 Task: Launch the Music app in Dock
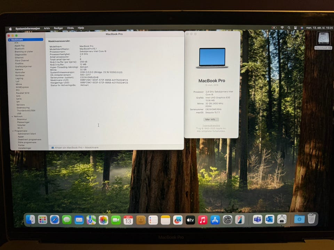(202, 220)
